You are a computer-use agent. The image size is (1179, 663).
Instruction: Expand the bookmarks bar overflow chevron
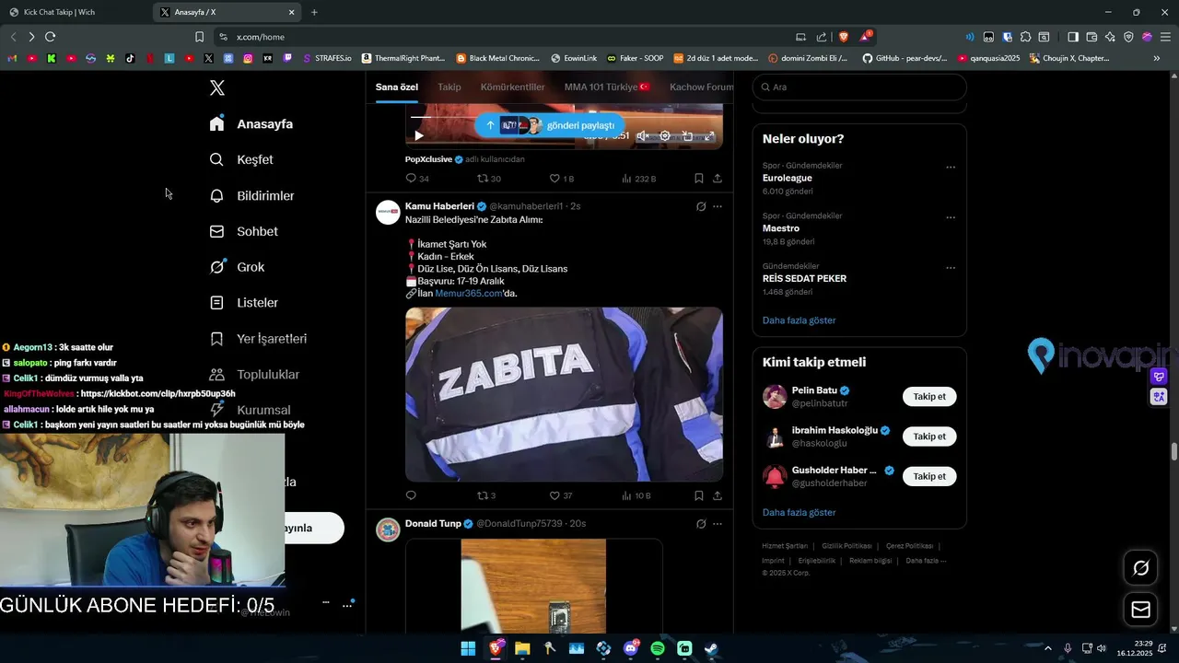[x=1157, y=58]
